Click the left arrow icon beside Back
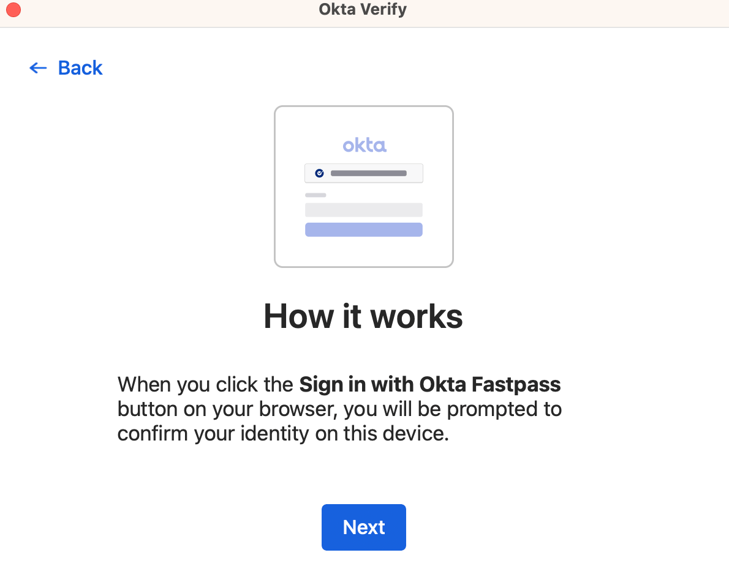Image resolution: width=729 pixels, height=580 pixels. click(x=38, y=68)
